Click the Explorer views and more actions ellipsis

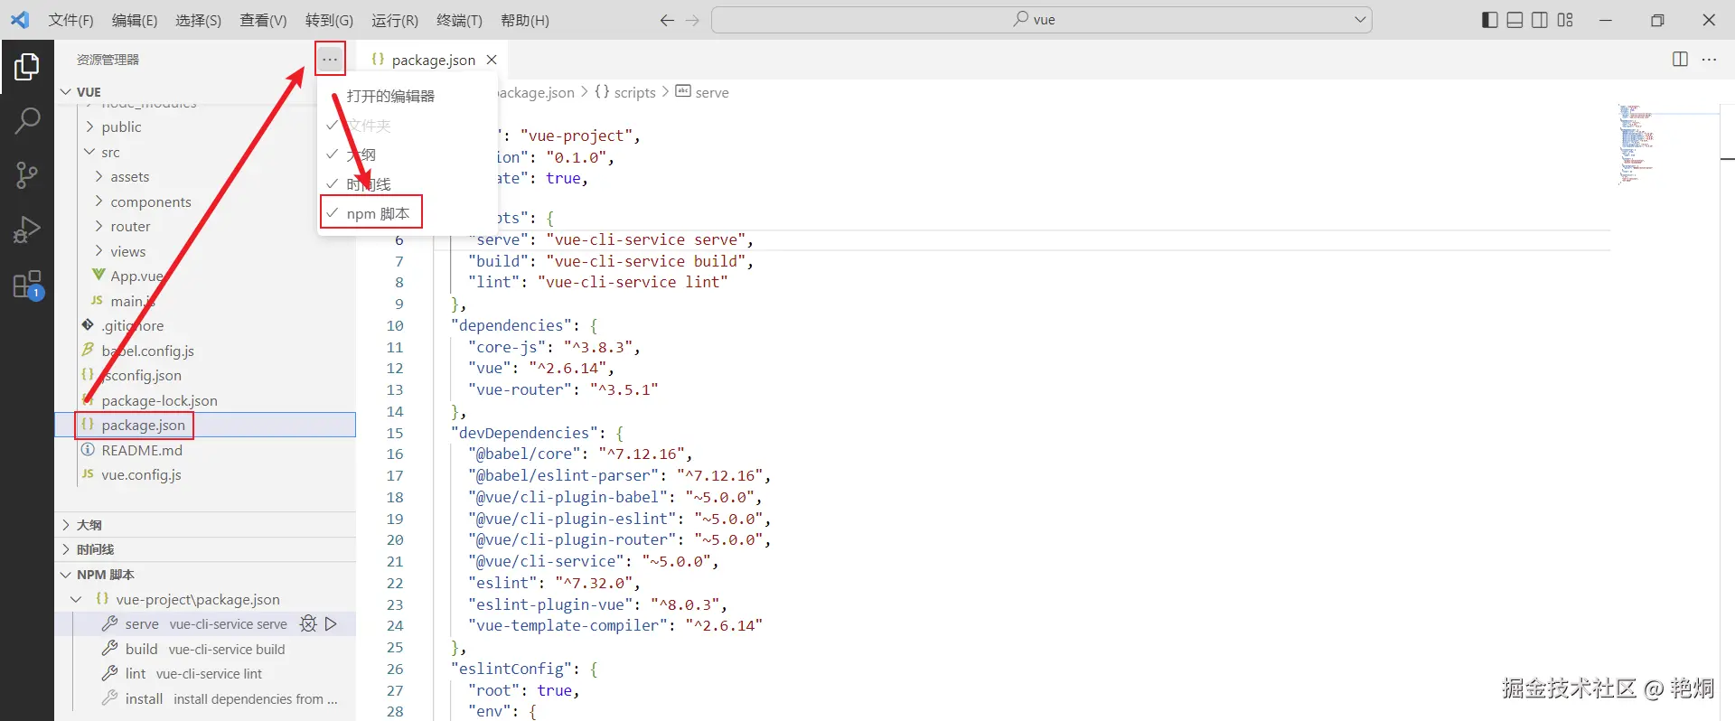tap(330, 60)
